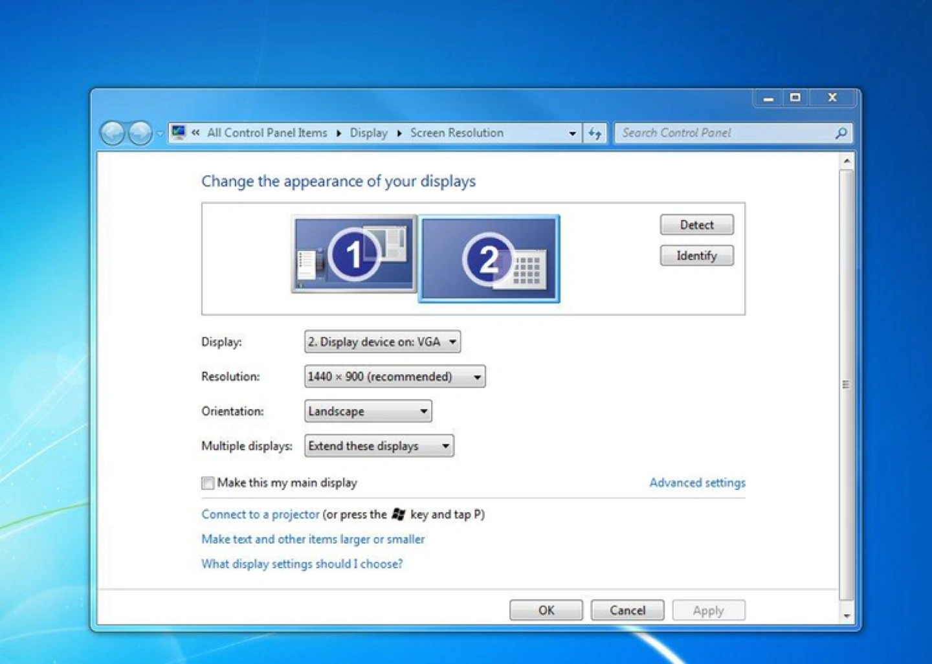Click the Control Panel icon in address bar
The height and width of the screenshot is (664, 932).
pos(179,133)
